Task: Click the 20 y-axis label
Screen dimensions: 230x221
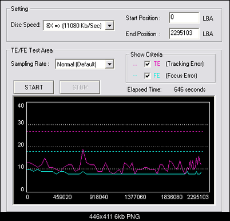Action: tap(21, 145)
